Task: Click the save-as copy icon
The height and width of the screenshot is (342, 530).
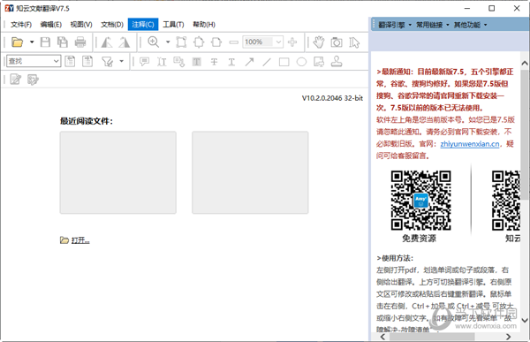Action: [63, 42]
